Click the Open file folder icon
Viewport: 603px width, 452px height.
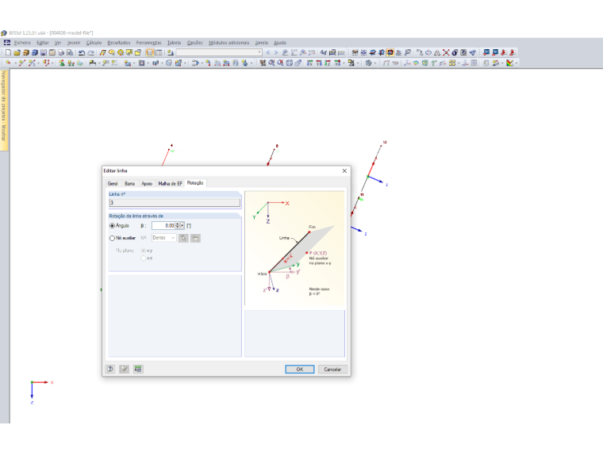[17, 52]
